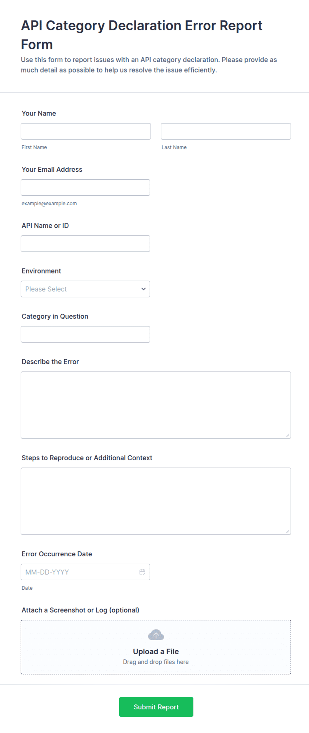Select the Please Select environment combo box
Screen dimensions: 309x733
point(85,289)
